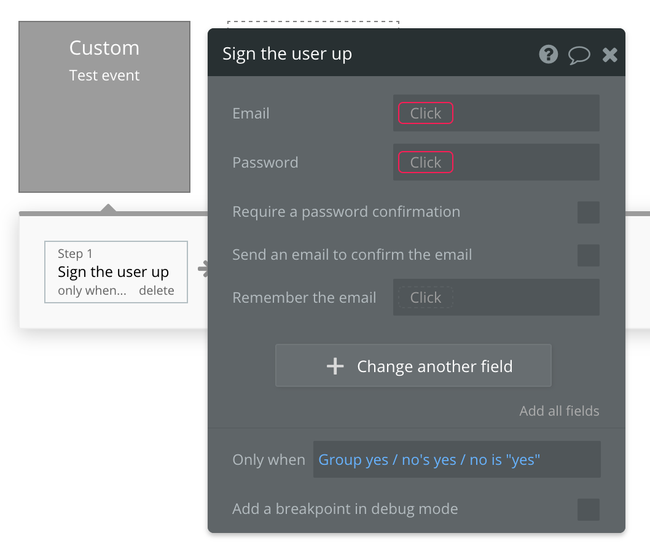Toggle Send an email to confirm checkbox

coord(588,255)
